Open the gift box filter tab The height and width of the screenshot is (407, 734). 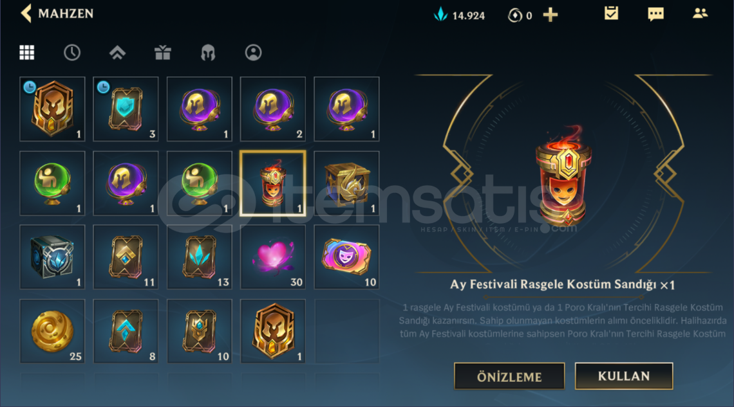pyautogui.click(x=162, y=52)
